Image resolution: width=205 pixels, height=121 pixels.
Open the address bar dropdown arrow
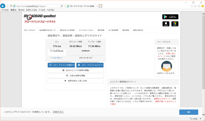point(64,6)
